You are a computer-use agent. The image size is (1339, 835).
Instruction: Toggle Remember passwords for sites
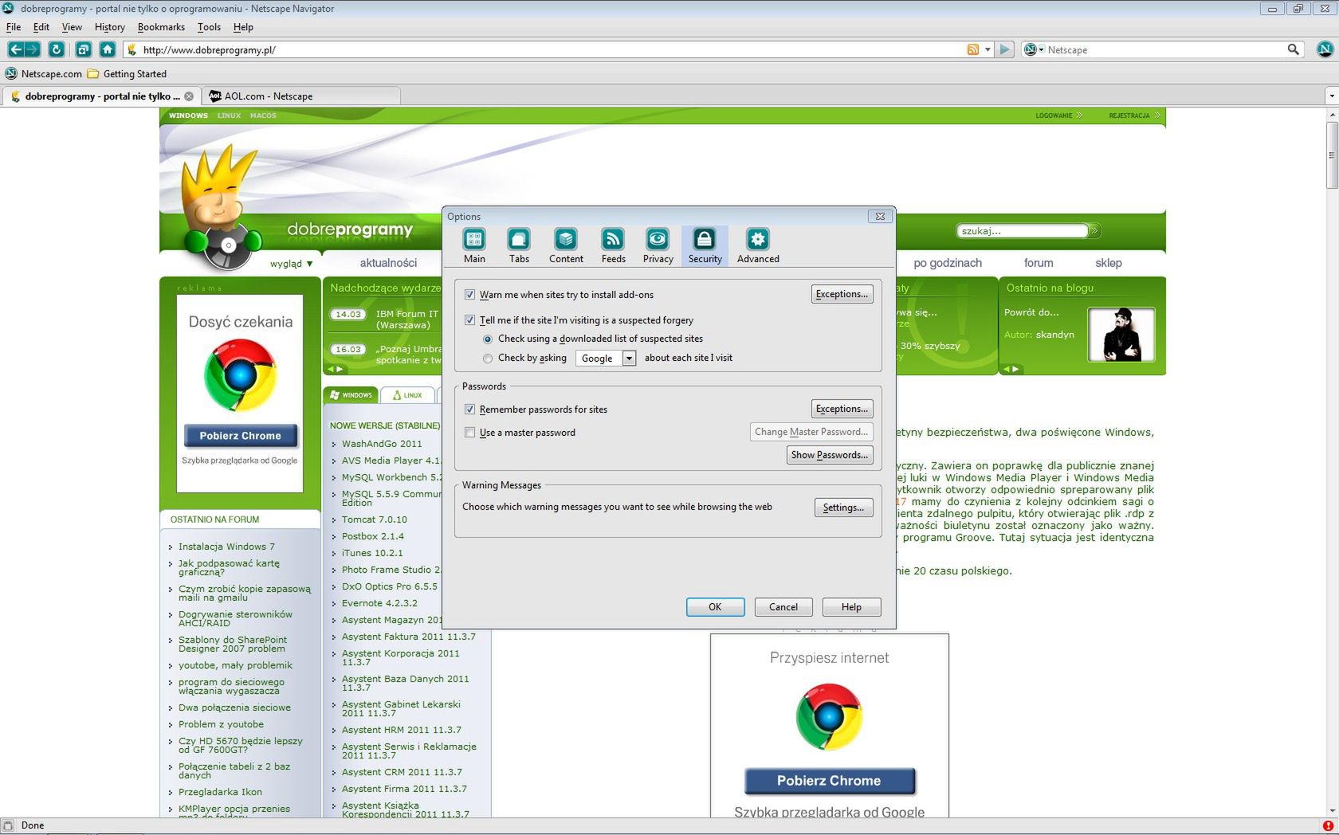click(x=469, y=410)
